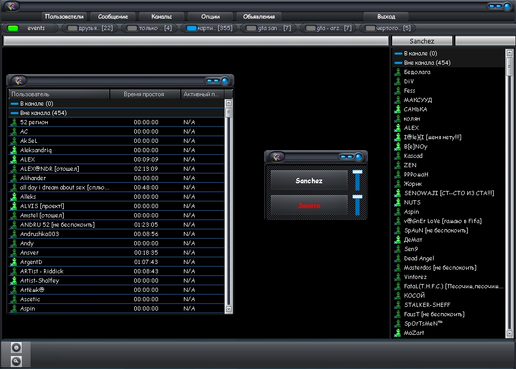Expand the 'В канале (0)' group in the right panel
Screen dimensions: 516x369
pyautogui.click(x=398, y=53)
